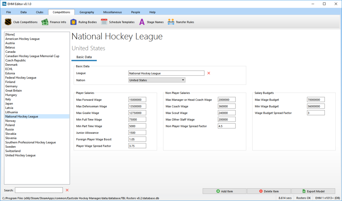Select American Hockey League in the list

point(37,39)
